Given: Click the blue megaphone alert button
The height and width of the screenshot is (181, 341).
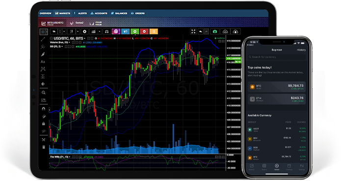Looking at the screenshot, I should [x=126, y=31].
